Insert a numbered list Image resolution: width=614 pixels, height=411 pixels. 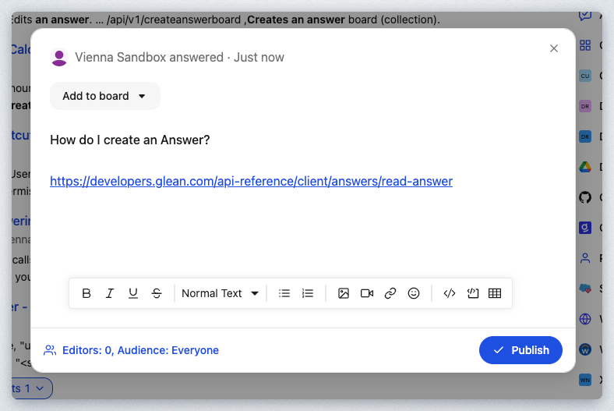308,293
